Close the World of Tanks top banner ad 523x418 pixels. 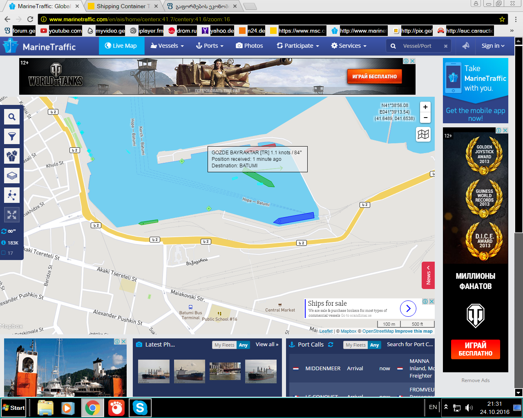click(413, 61)
